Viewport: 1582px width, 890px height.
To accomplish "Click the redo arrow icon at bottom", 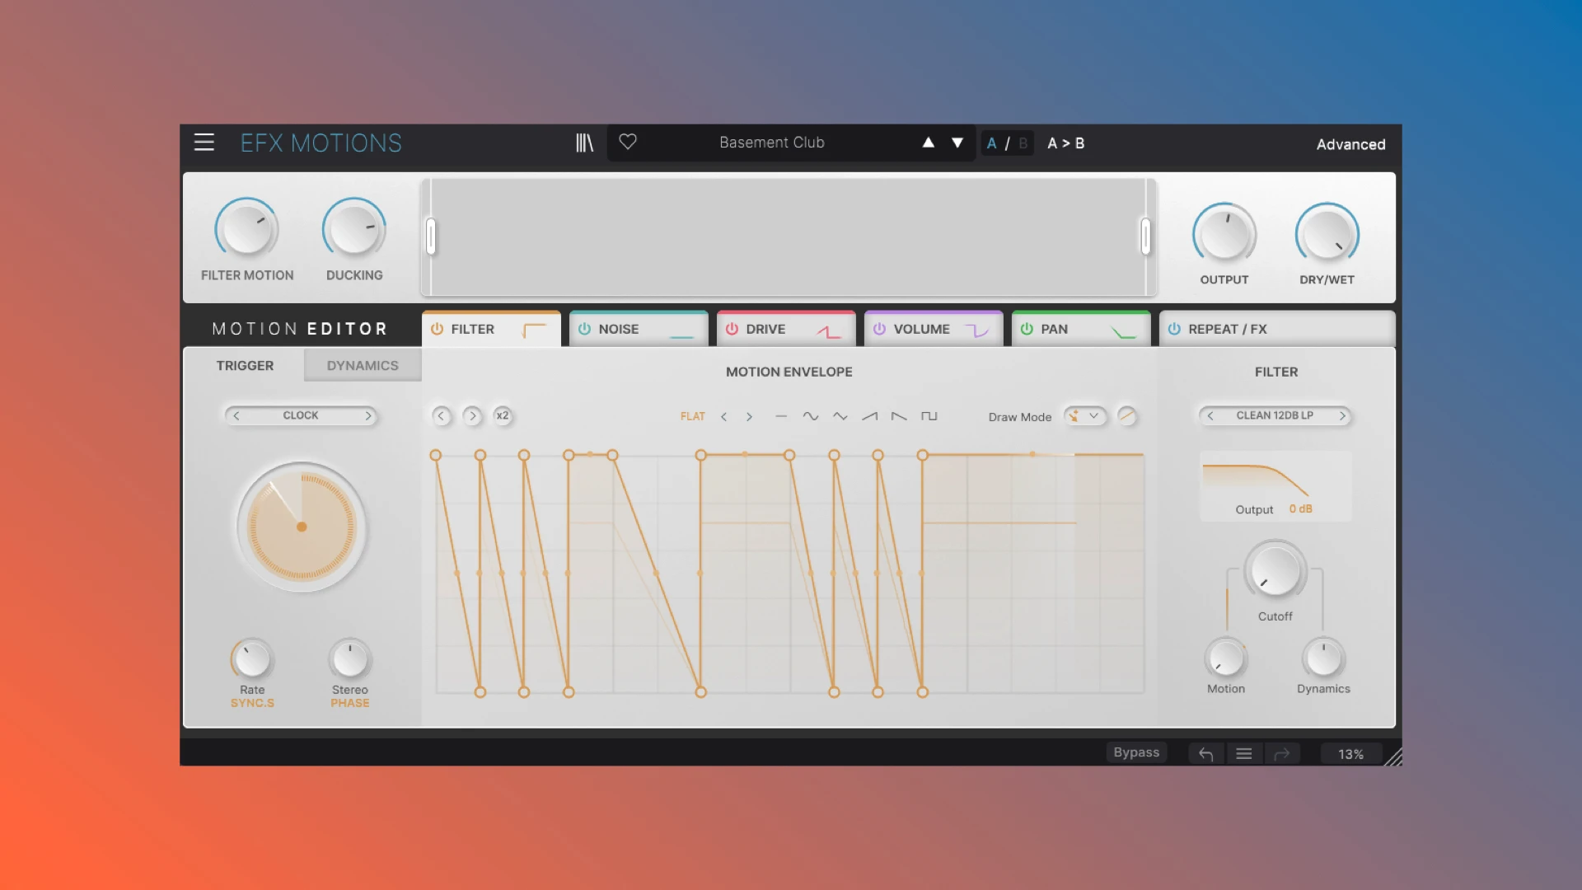I will pos(1283,753).
